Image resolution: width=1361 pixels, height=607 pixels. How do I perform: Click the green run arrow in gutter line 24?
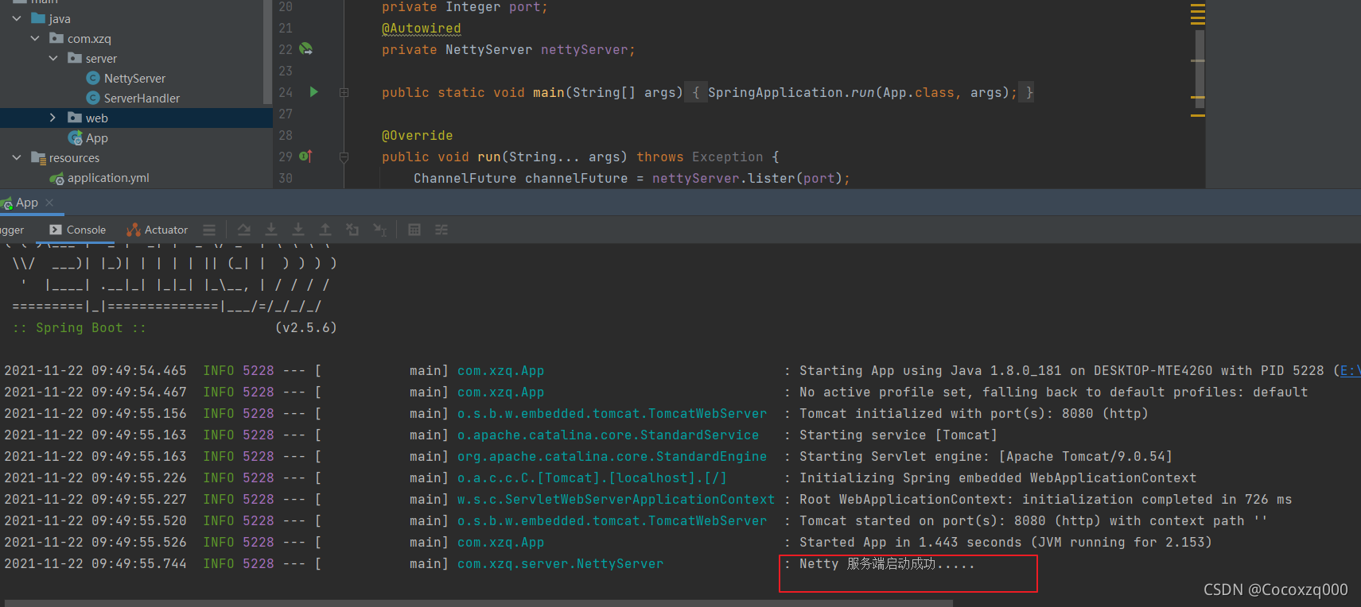point(313,92)
